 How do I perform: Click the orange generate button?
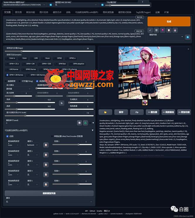(169, 21)
